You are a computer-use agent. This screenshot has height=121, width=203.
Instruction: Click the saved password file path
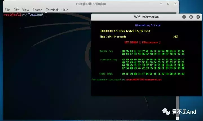(x=144, y=80)
